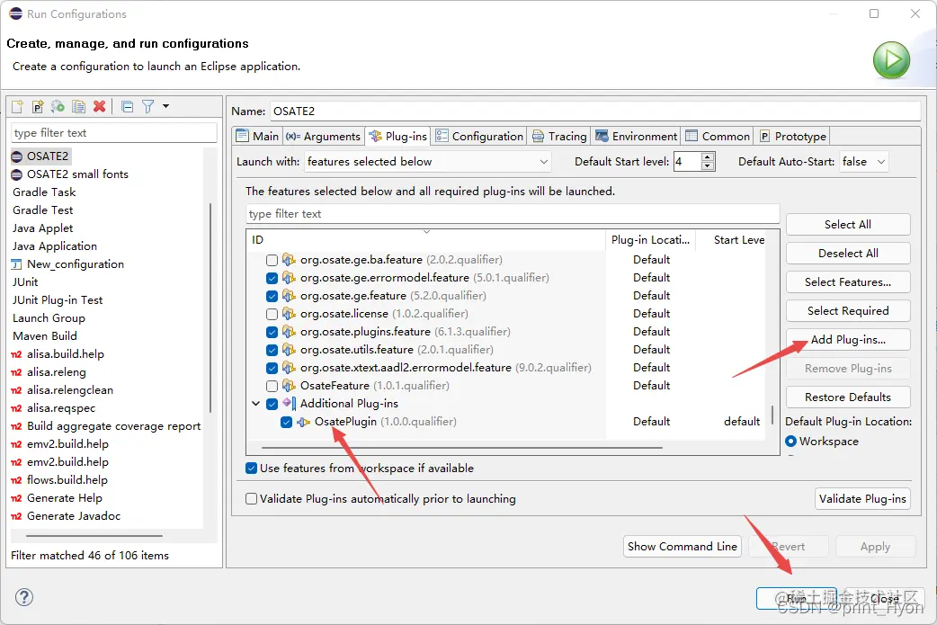Click the alisa.releng Maven icon
Image resolution: width=937 pixels, height=625 pixels.
pyautogui.click(x=17, y=372)
